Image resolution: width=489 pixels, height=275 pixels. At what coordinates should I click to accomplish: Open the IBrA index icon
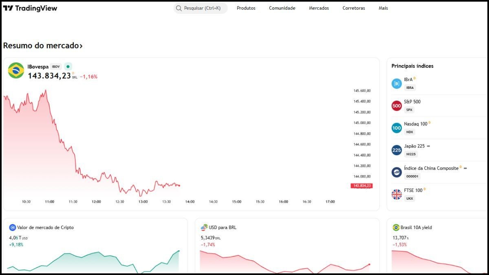[x=396, y=84]
